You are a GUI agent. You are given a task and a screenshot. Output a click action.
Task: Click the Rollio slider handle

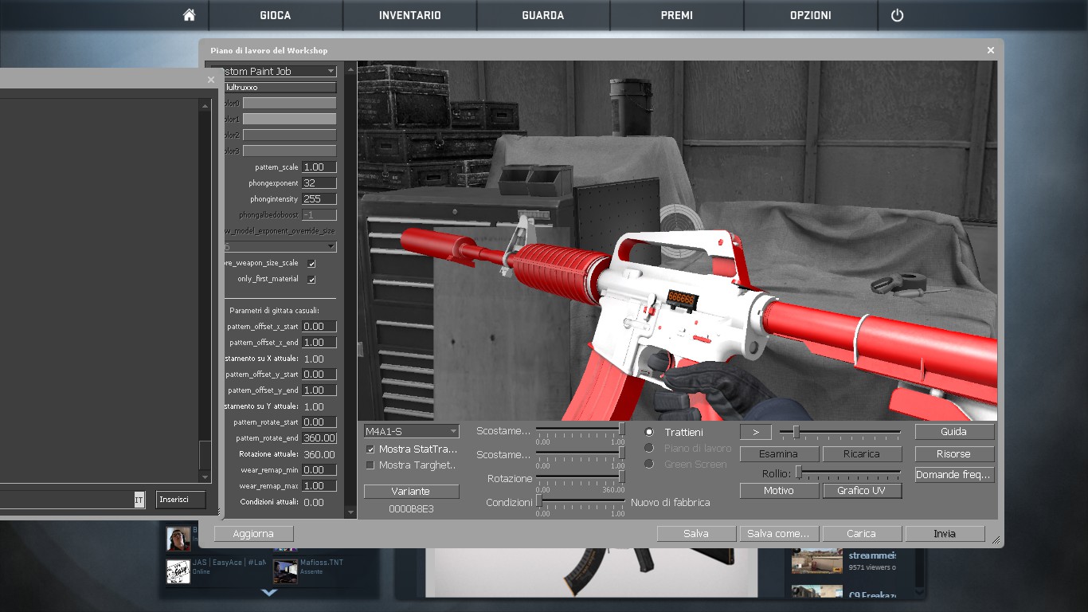pyautogui.click(x=799, y=473)
